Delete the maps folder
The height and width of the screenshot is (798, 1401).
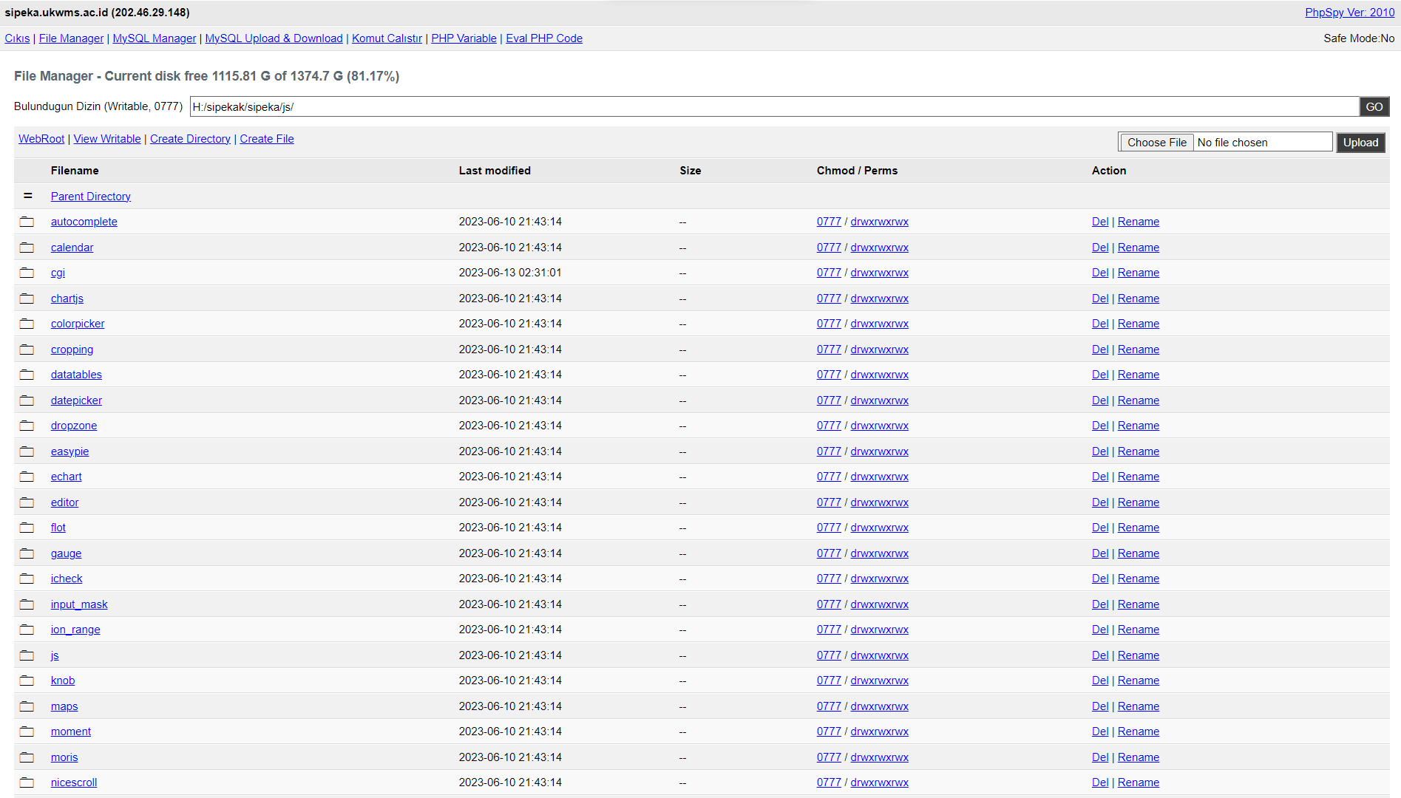pos(1100,706)
